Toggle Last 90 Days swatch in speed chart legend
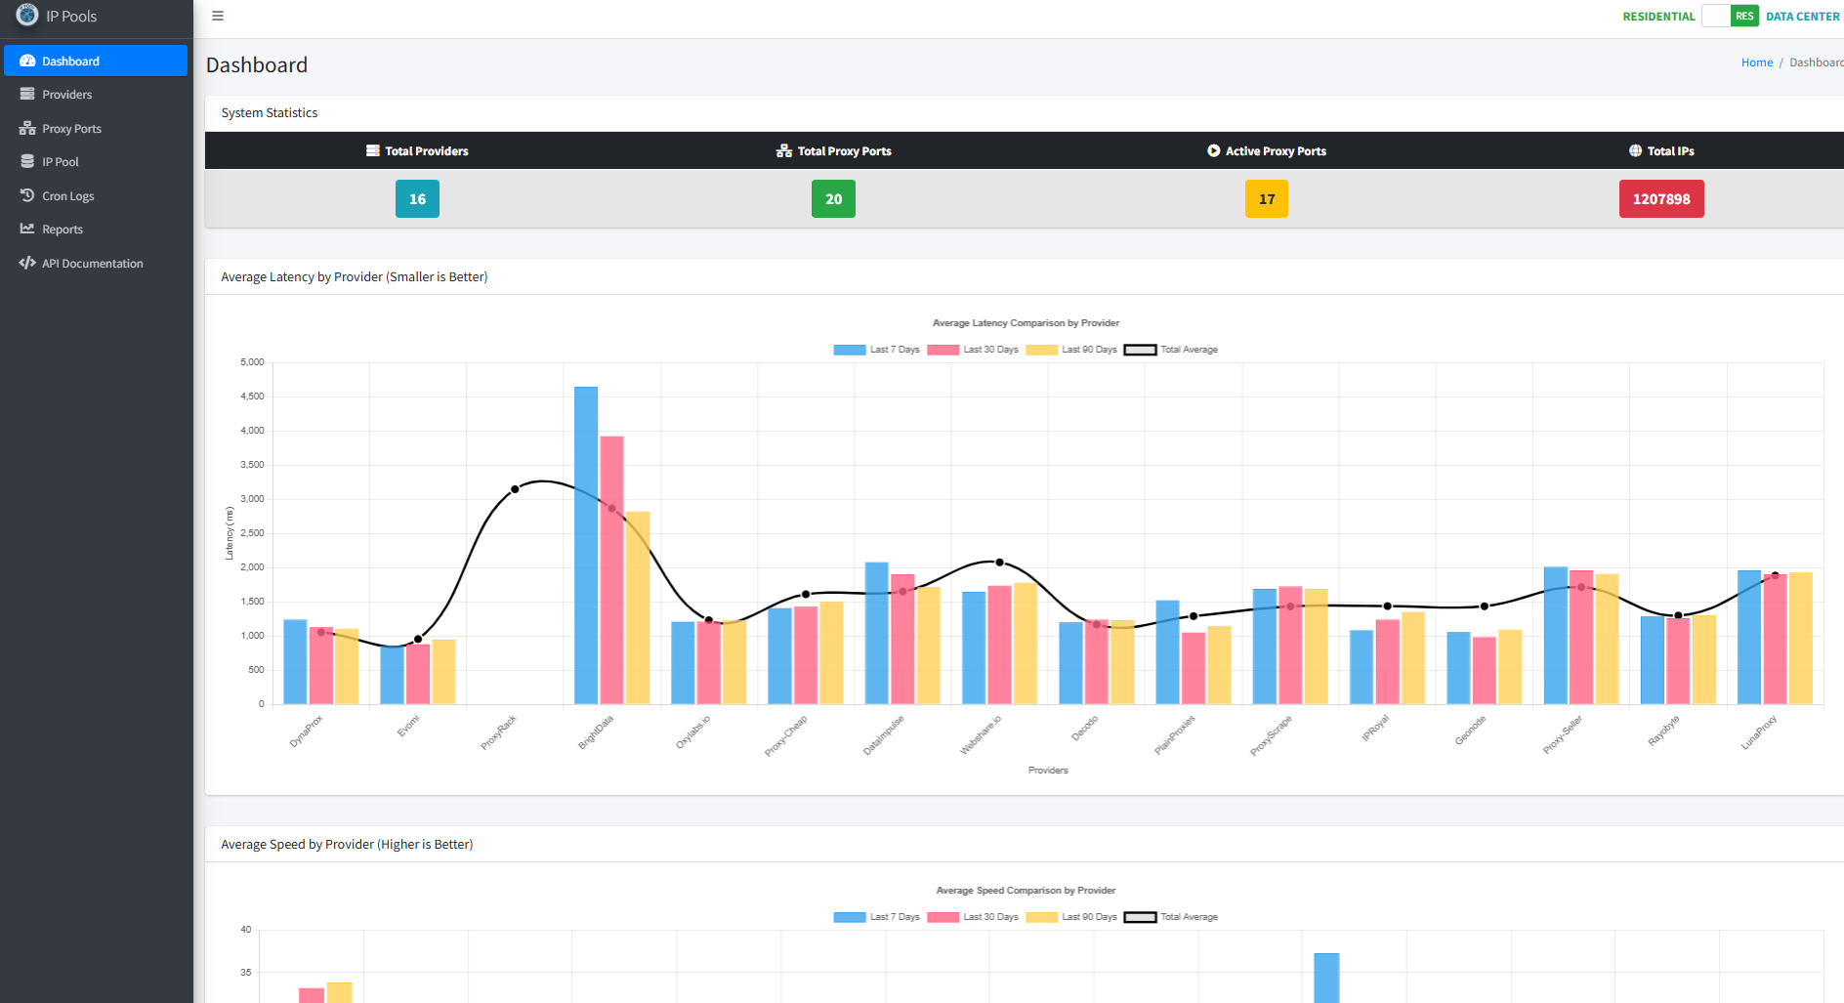 pos(1041,917)
